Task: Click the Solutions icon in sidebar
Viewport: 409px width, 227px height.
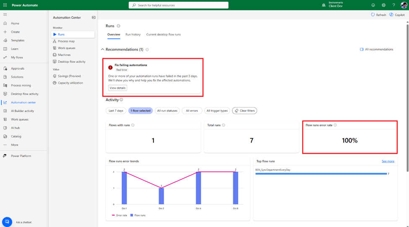Action: [5, 77]
